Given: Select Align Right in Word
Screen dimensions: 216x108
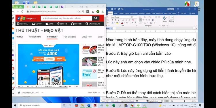Looking at the screenshot, I should (x=146, y=20).
